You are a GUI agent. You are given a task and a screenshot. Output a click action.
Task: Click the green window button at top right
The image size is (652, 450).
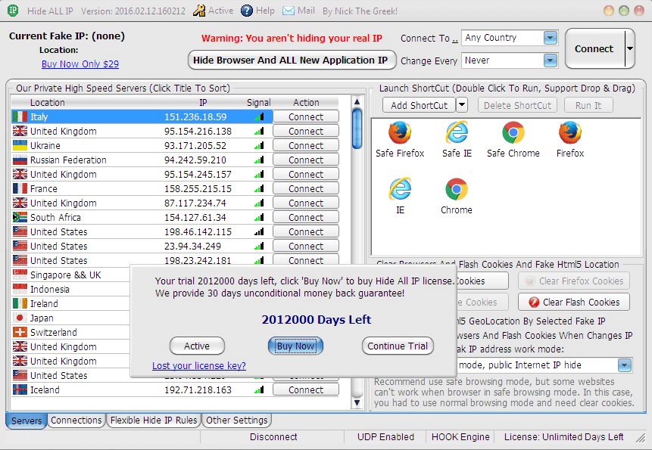tap(624, 11)
